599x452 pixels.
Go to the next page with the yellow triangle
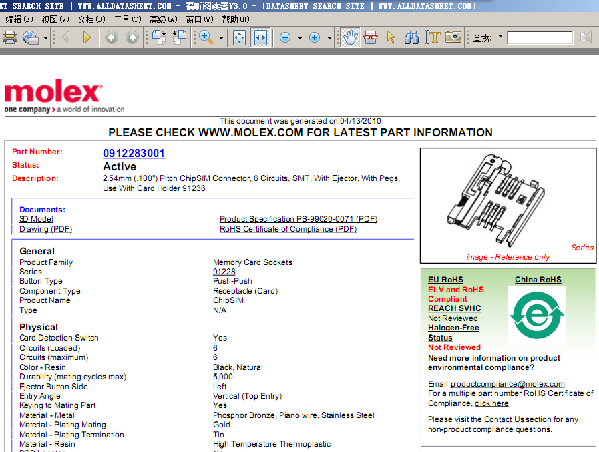[x=87, y=37]
